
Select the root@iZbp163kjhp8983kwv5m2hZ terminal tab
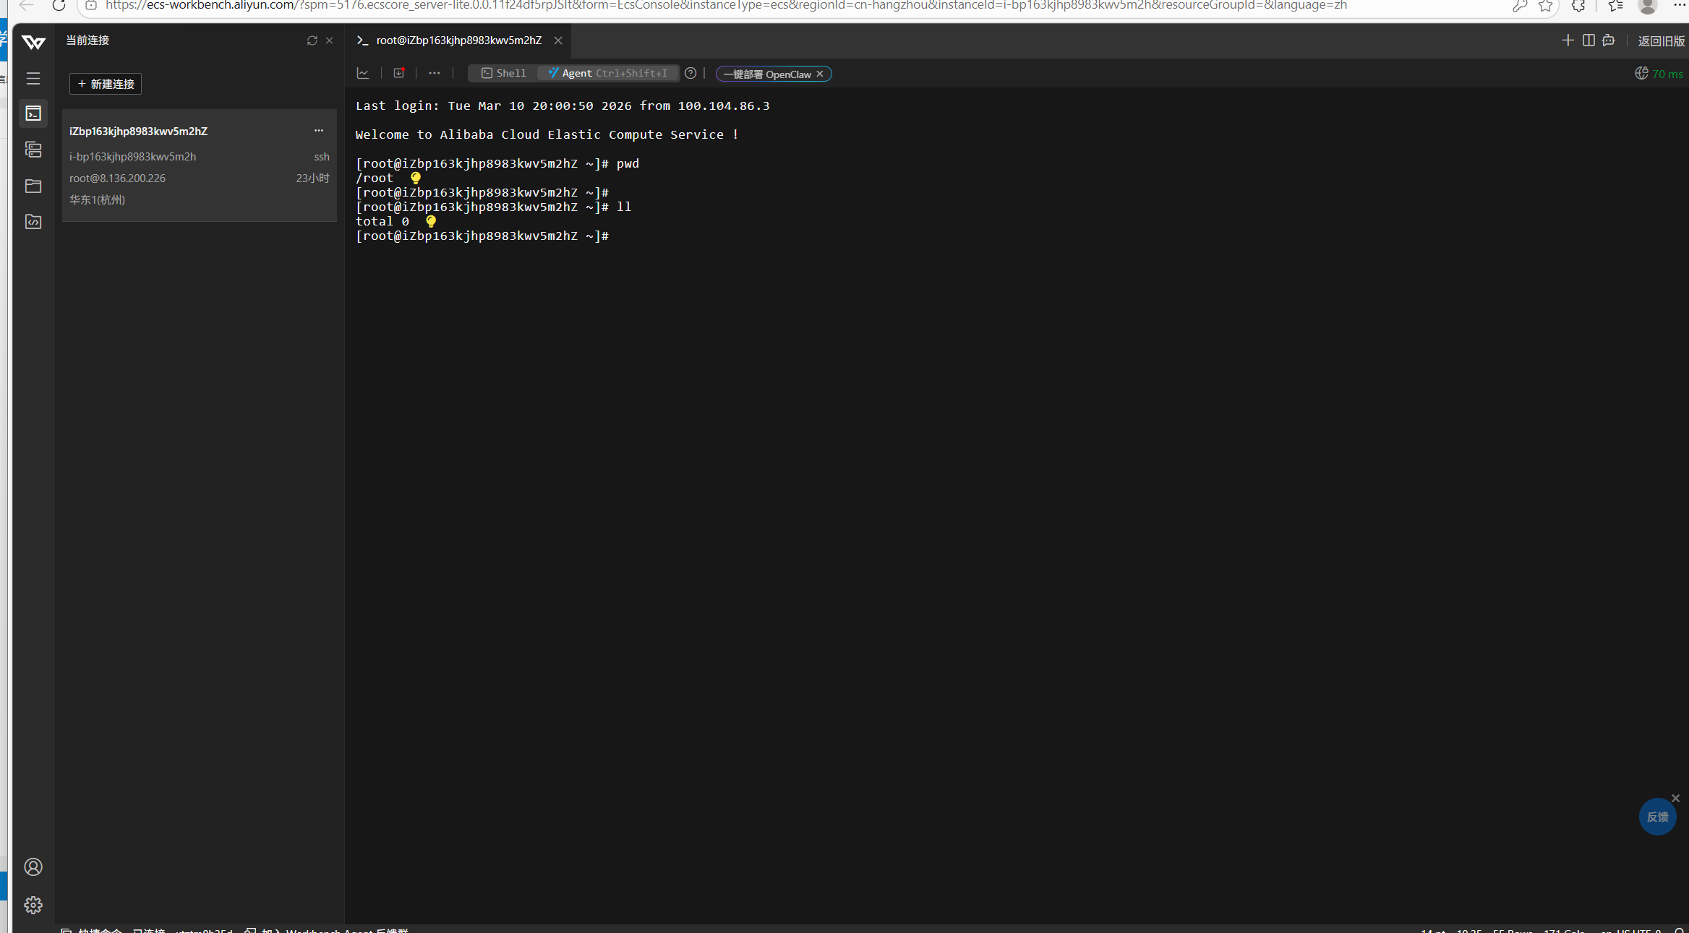(x=458, y=40)
